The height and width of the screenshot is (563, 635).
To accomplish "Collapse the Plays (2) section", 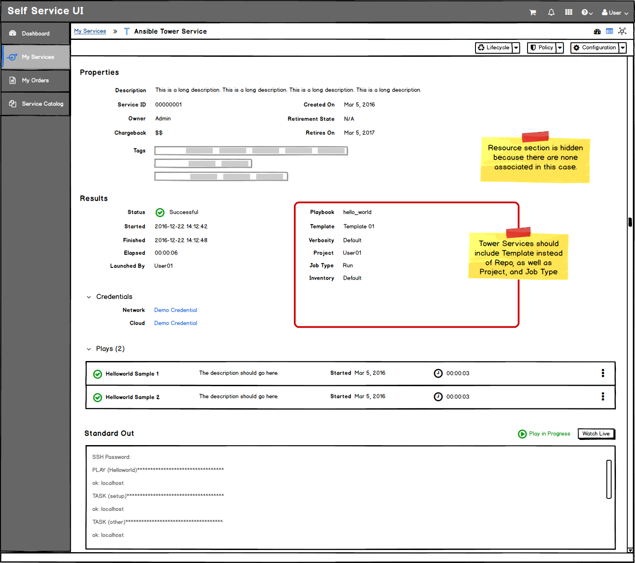I will click(89, 349).
